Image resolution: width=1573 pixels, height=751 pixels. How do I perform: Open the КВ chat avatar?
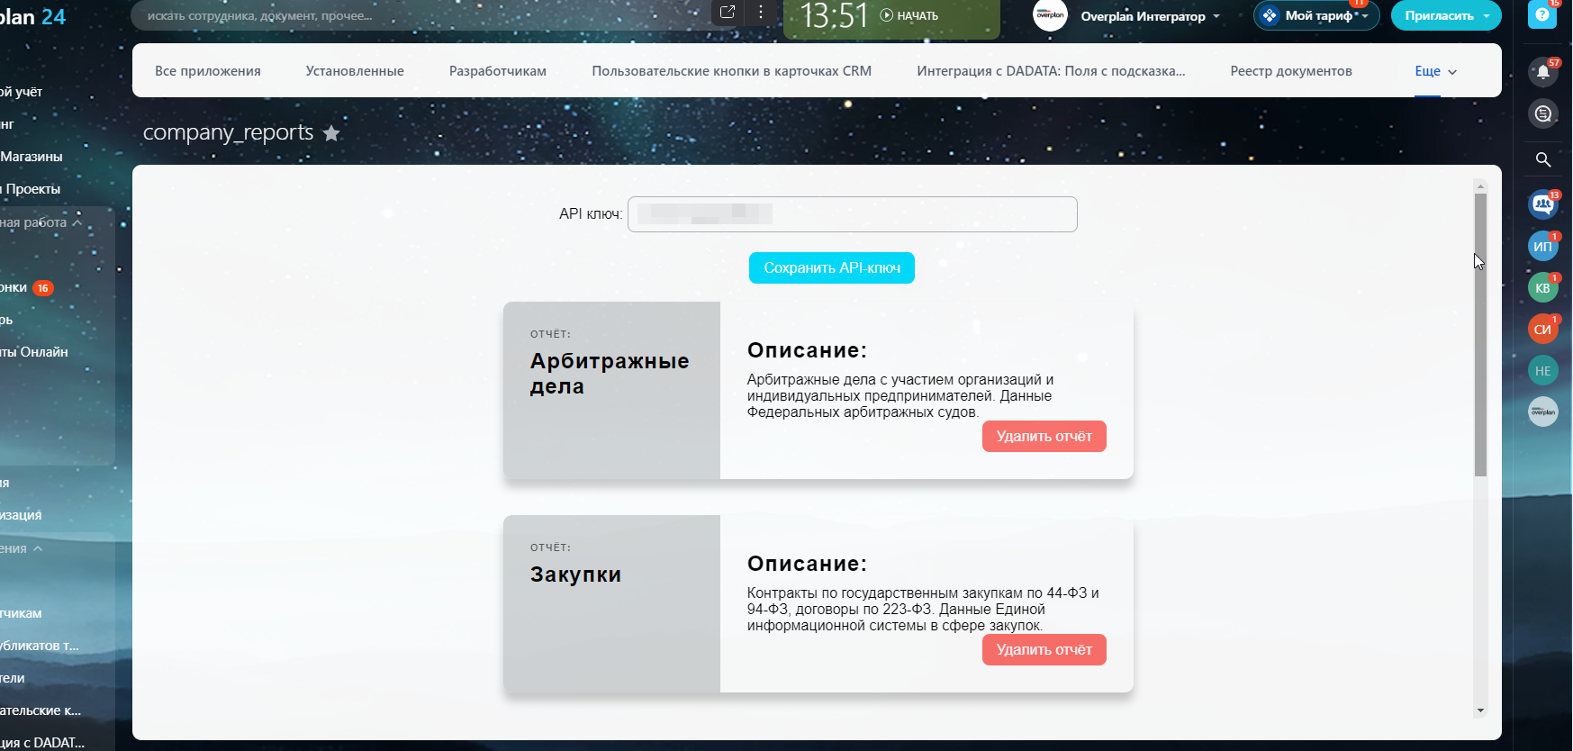point(1542,288)
